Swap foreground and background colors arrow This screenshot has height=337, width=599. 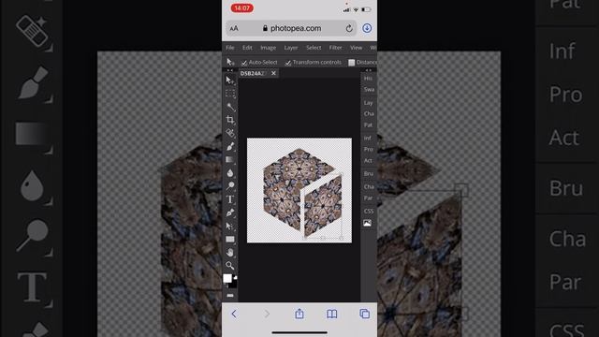235,277
